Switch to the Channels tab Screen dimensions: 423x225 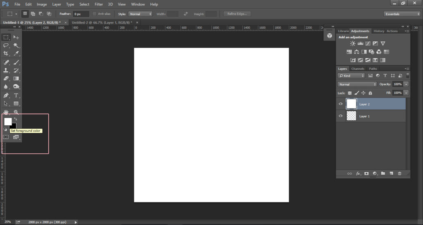[358, 69]
